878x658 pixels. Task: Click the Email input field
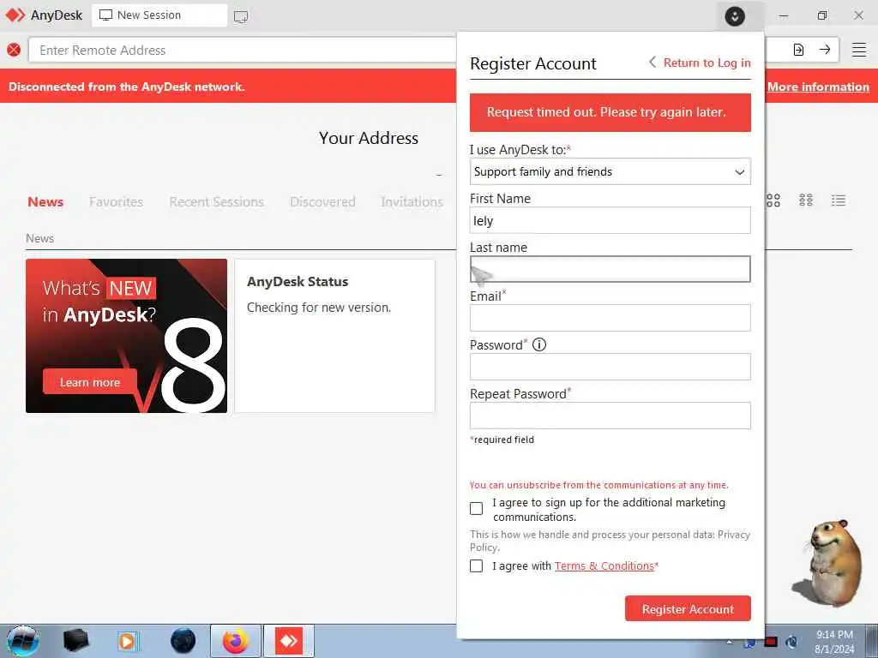(610, 318)
